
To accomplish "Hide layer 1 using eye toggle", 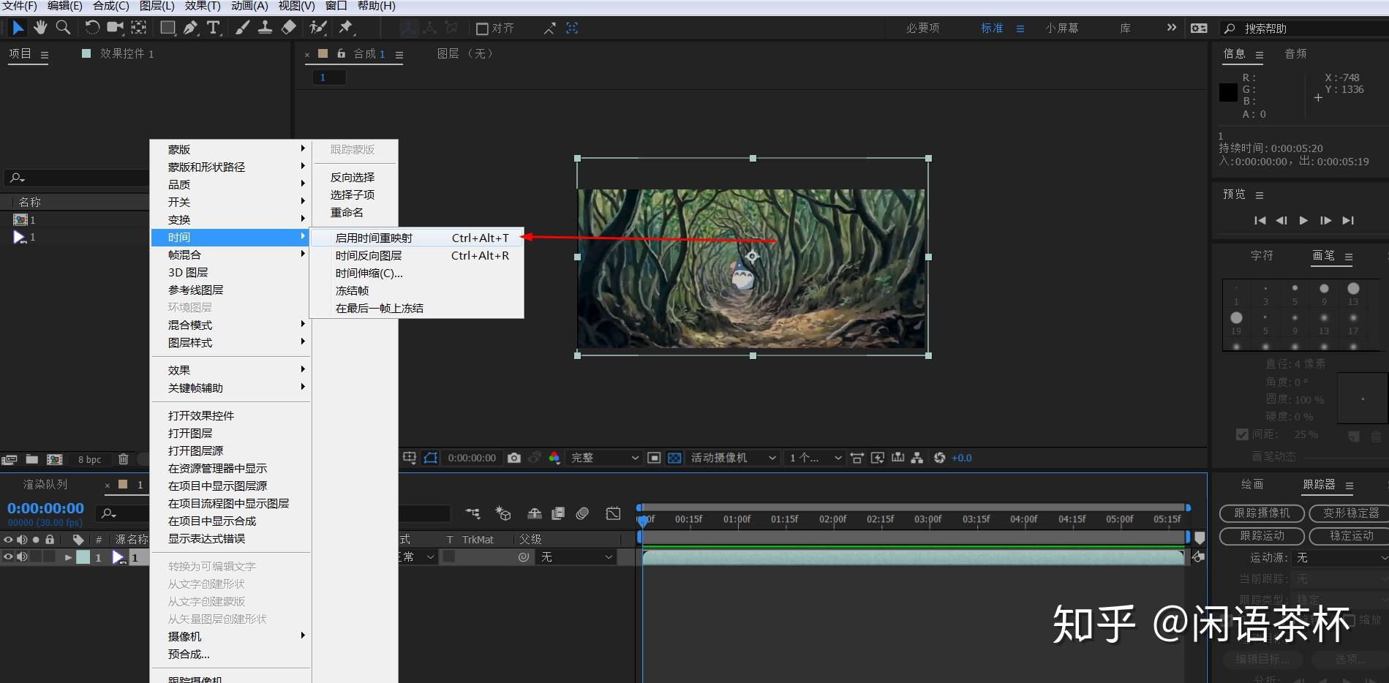I will pos(8,556).
